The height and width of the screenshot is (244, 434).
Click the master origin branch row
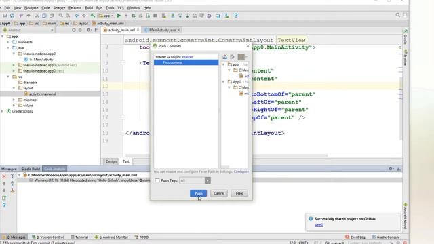(186, 57)
